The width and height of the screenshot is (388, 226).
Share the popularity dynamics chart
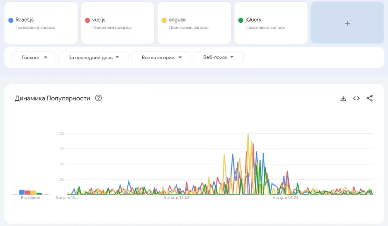coord(369,98)
